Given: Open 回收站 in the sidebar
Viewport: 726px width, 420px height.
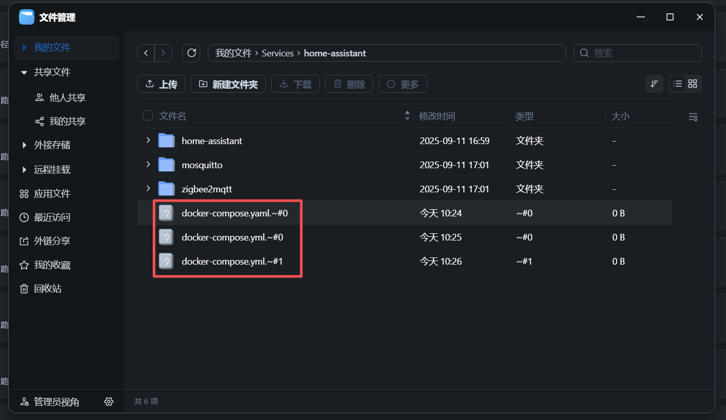Looking at the screenshot, I should [47, 289].
